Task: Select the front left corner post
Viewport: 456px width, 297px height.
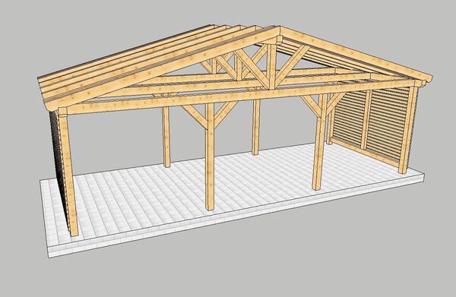Action: 68,172
